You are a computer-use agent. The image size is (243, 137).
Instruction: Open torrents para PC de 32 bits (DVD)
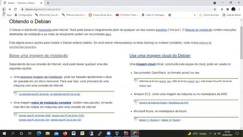click(x=68, y=116)
